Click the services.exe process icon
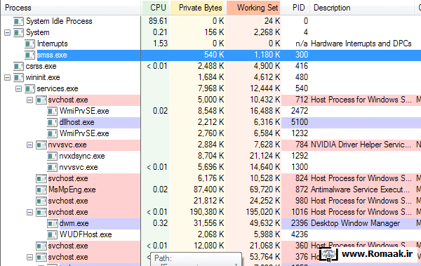This screenshot has width=421, height=266. [x=29, y=88]
